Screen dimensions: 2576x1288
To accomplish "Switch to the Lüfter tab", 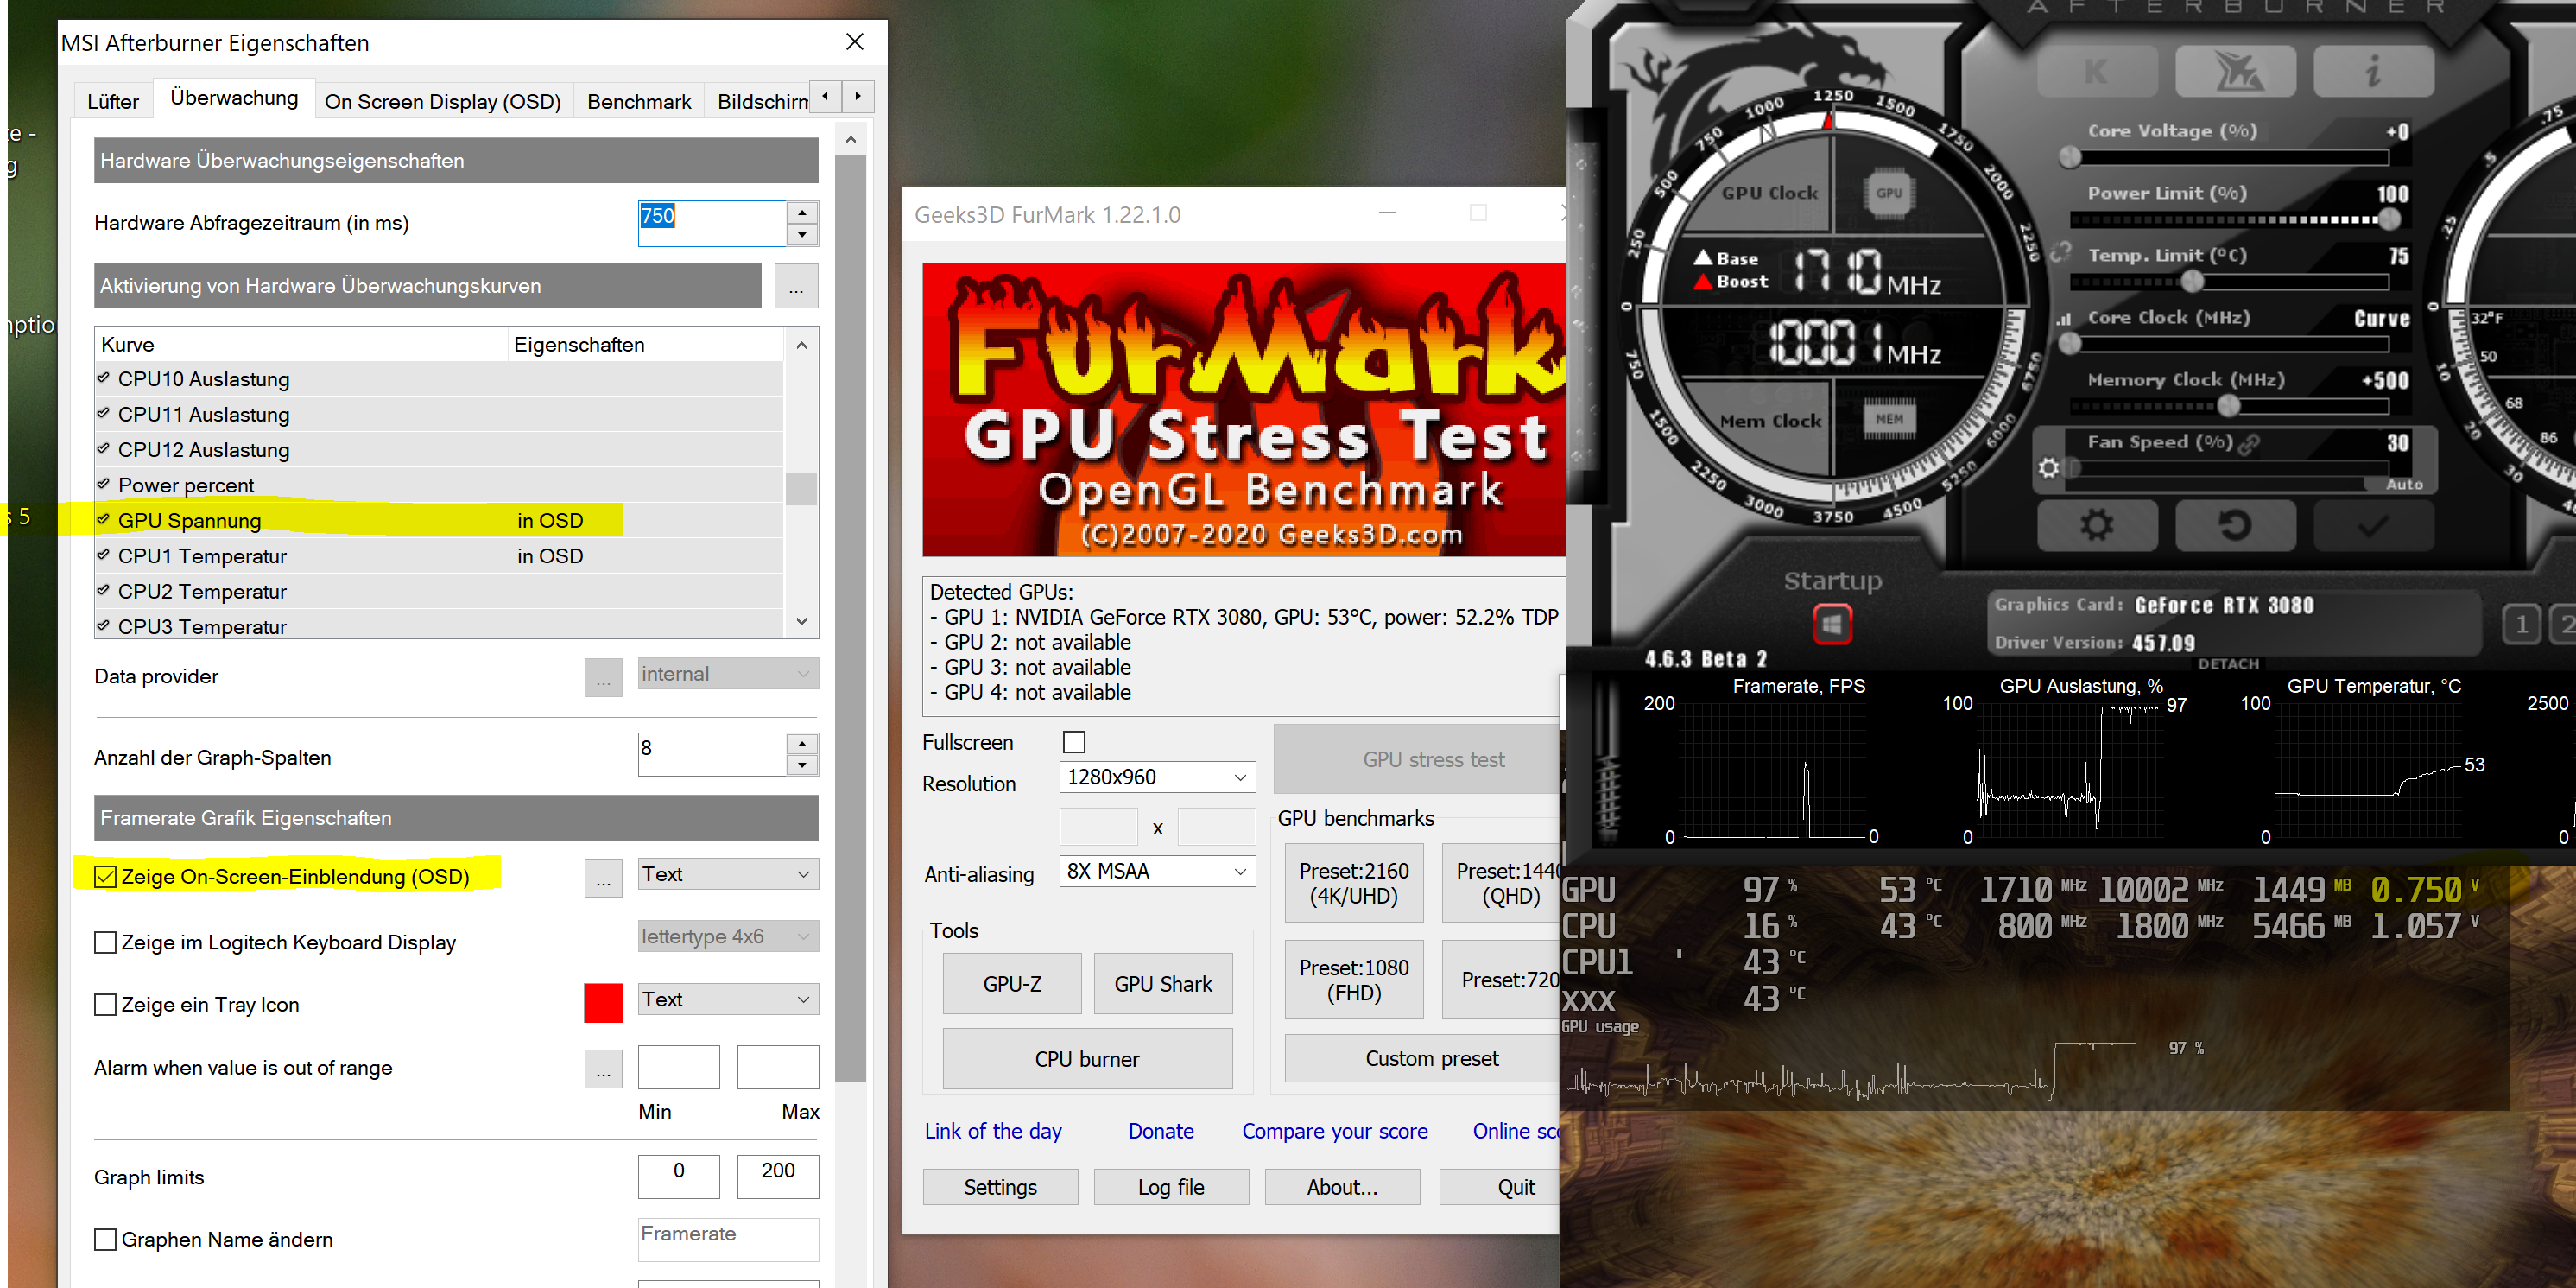I will coord(113,101).
